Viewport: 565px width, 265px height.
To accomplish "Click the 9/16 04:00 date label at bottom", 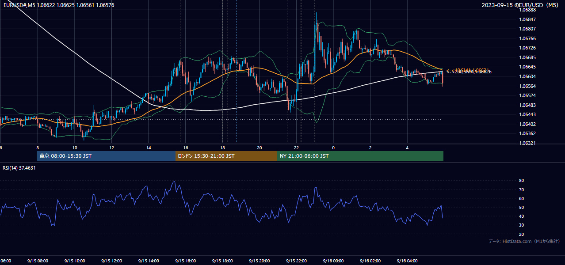I will coord(407,261).
